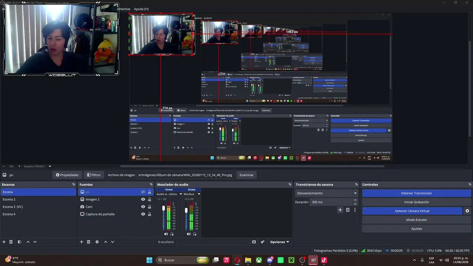Move the selected source up in Fuentes
The height and width of the screenshot is (266, 473).
tap(105, 242)
